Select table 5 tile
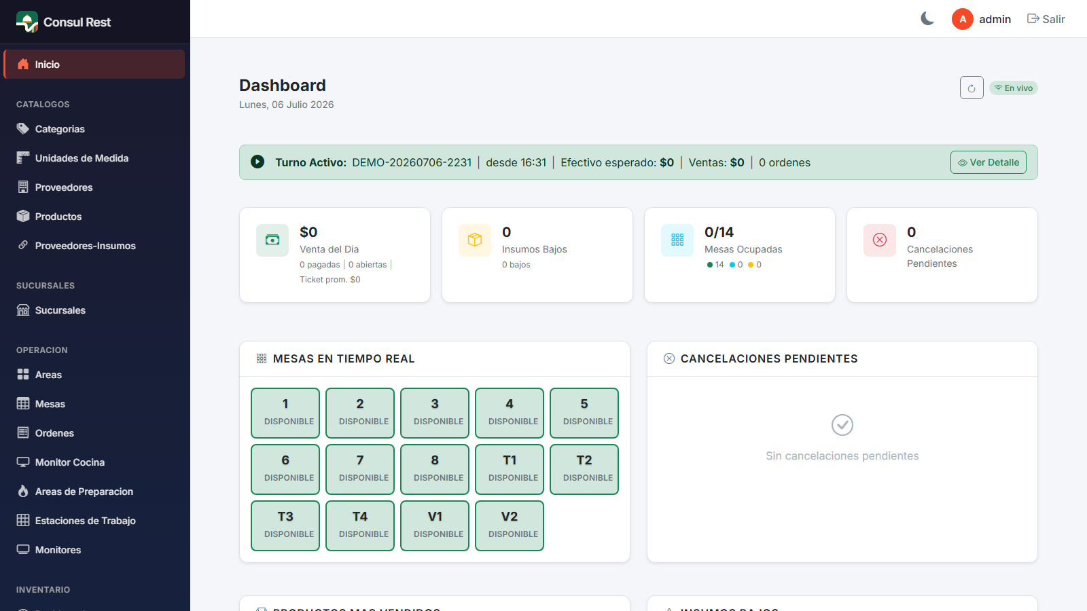This screenshot has width=1087, height=611. (584, 413)
